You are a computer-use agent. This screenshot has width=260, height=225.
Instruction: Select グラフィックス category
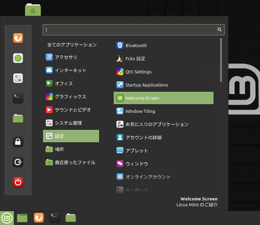pos(71,97)
